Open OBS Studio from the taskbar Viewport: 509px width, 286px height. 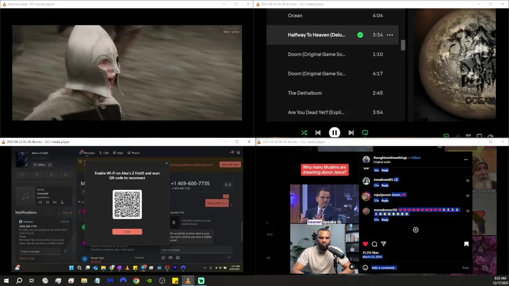pos(162,281)
